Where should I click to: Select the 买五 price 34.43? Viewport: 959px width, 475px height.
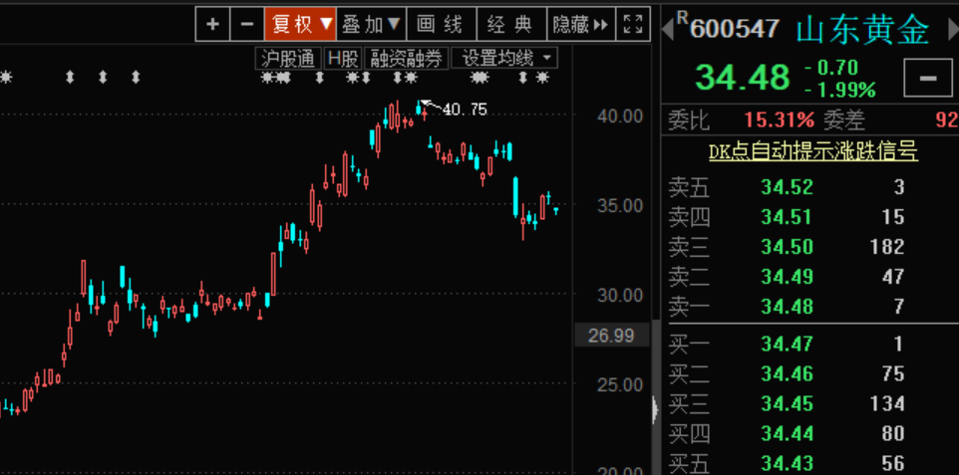click(x=788, y=463)
